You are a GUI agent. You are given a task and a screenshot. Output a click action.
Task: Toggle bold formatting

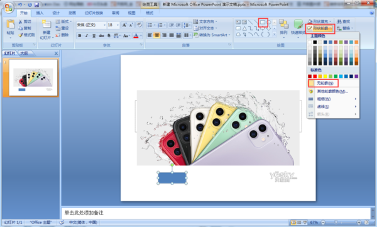coord(80,36)
